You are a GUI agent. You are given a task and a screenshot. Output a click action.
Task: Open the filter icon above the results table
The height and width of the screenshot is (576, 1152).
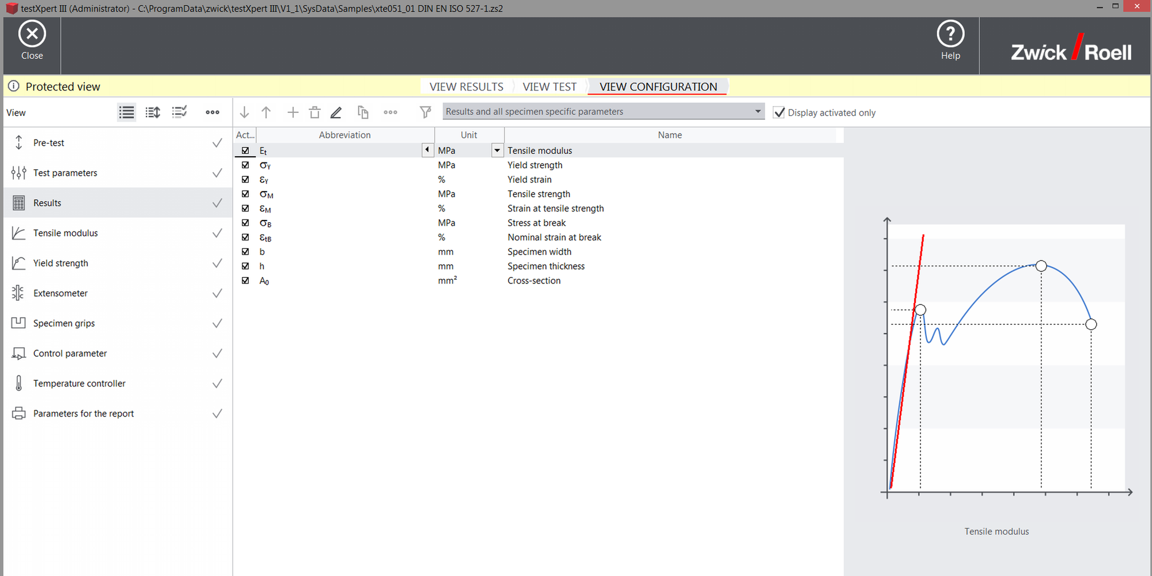coord(425,112)
